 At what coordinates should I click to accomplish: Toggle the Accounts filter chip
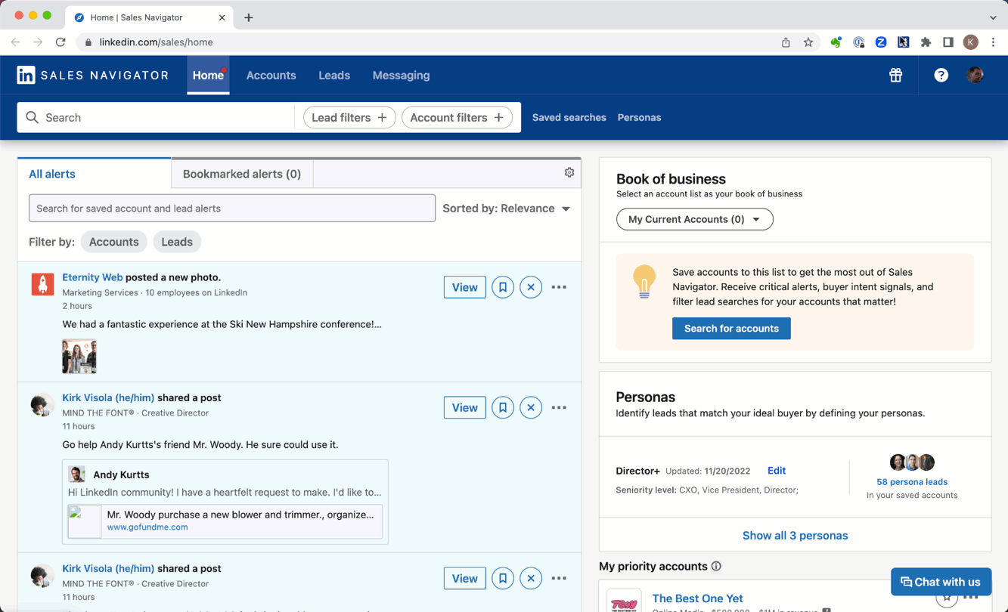(113, 242)
